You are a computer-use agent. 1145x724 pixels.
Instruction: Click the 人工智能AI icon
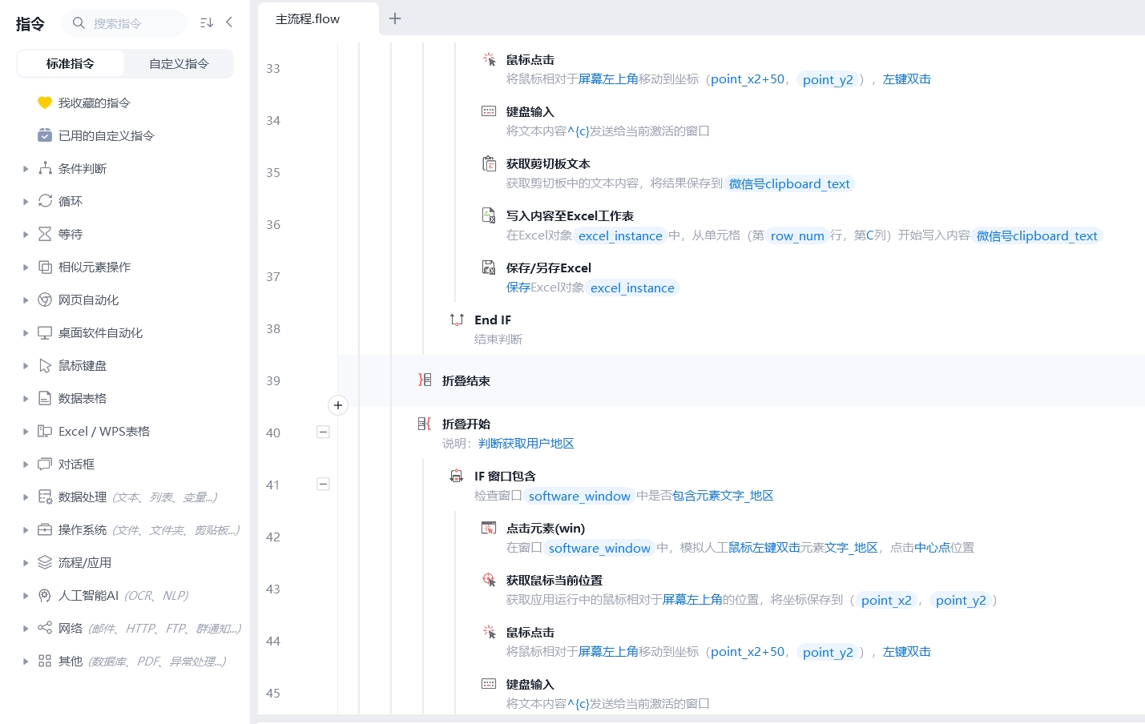click(x=45, y=595)
